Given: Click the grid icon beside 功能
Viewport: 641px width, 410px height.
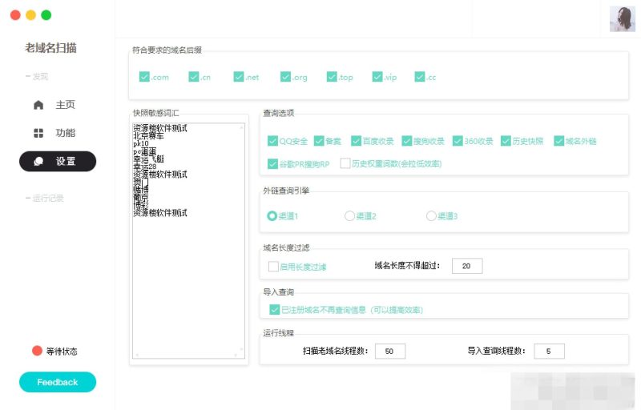Looking at the screenshot, I should (38, 133).
